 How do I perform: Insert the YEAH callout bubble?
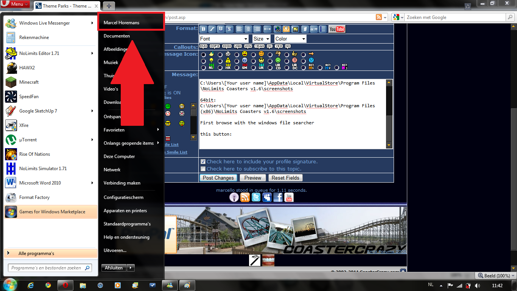(x=259, y=46)
